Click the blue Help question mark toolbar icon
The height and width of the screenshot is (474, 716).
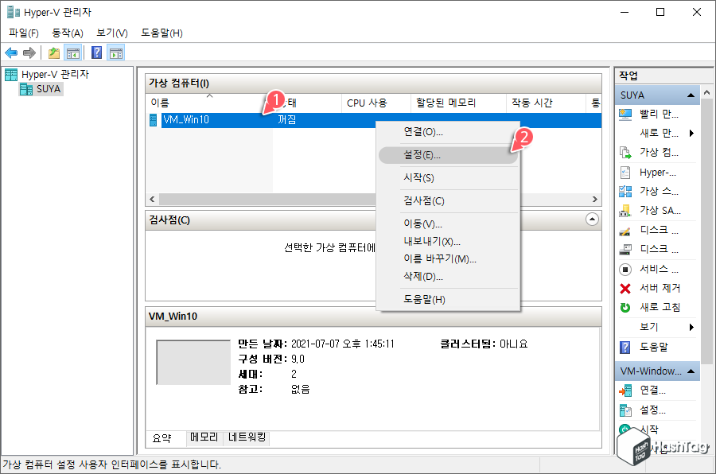(x=95, y=52)
